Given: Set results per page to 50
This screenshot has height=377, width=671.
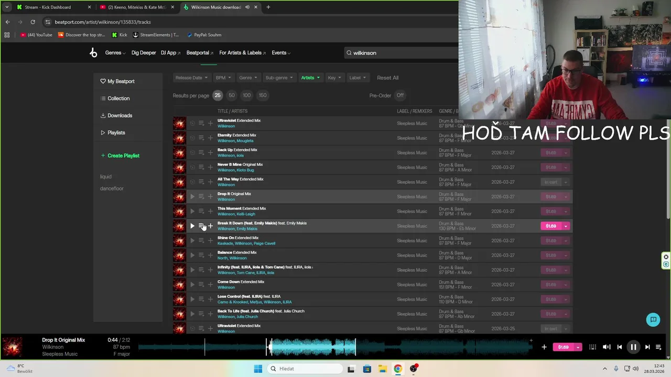Looking at the screenshot, I should [232, 95].
